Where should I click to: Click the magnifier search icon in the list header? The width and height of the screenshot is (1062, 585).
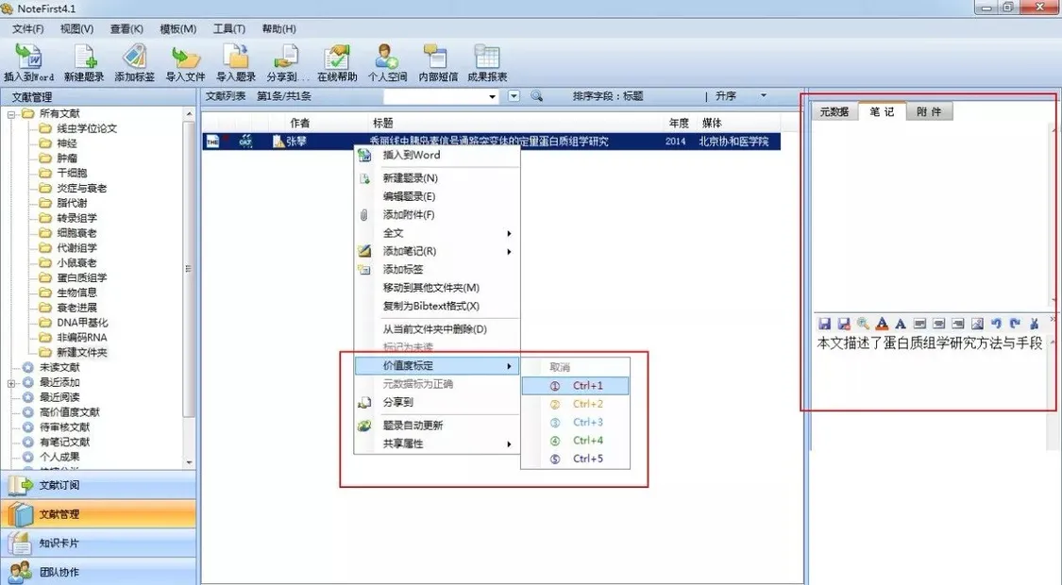(x=536, y=96)
